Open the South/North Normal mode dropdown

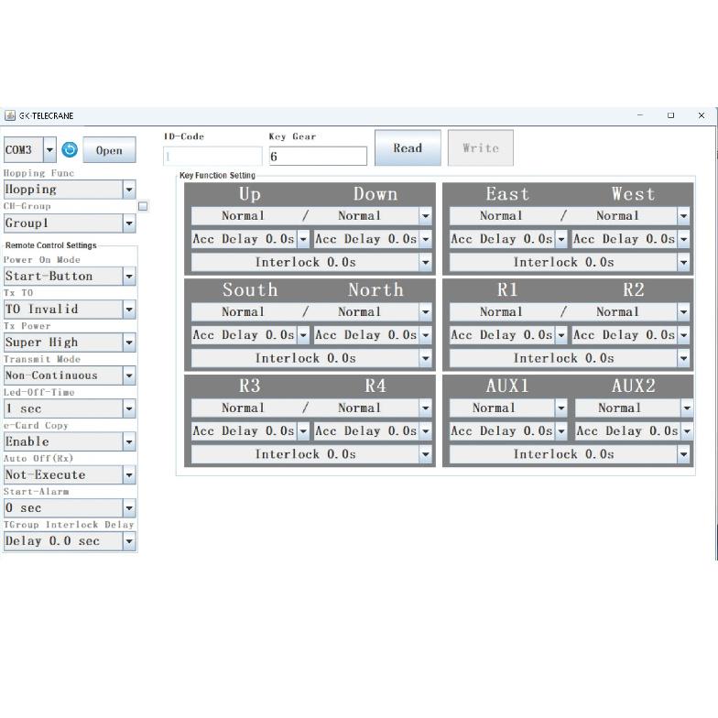click(311, 311)
